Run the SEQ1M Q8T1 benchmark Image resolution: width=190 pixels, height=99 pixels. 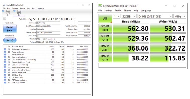point(105,28)
